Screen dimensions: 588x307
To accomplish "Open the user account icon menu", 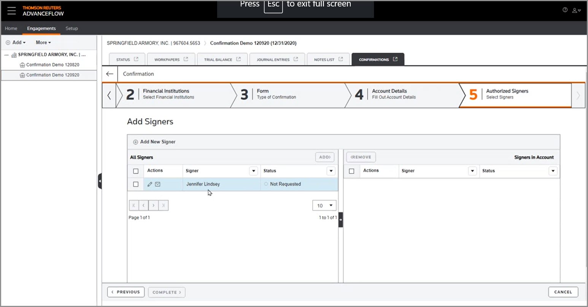I will point(575,10).
